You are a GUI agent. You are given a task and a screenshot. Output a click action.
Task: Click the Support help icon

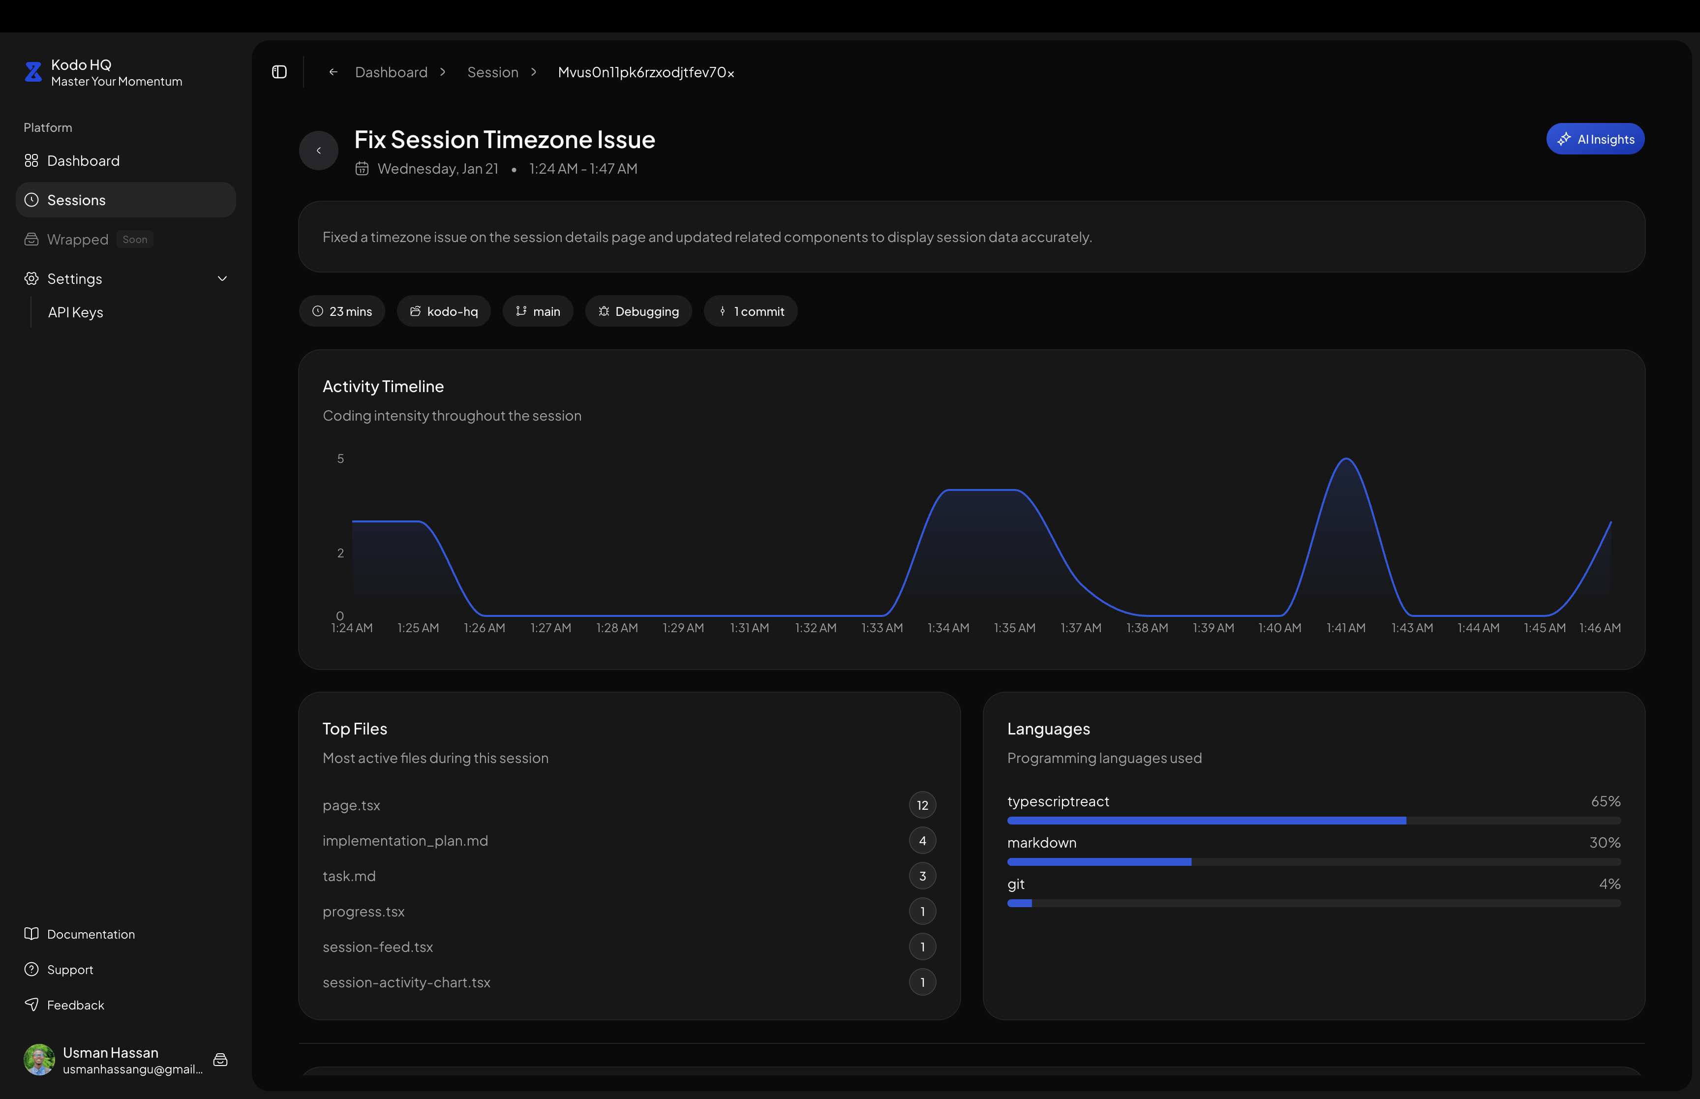(31, 969)
